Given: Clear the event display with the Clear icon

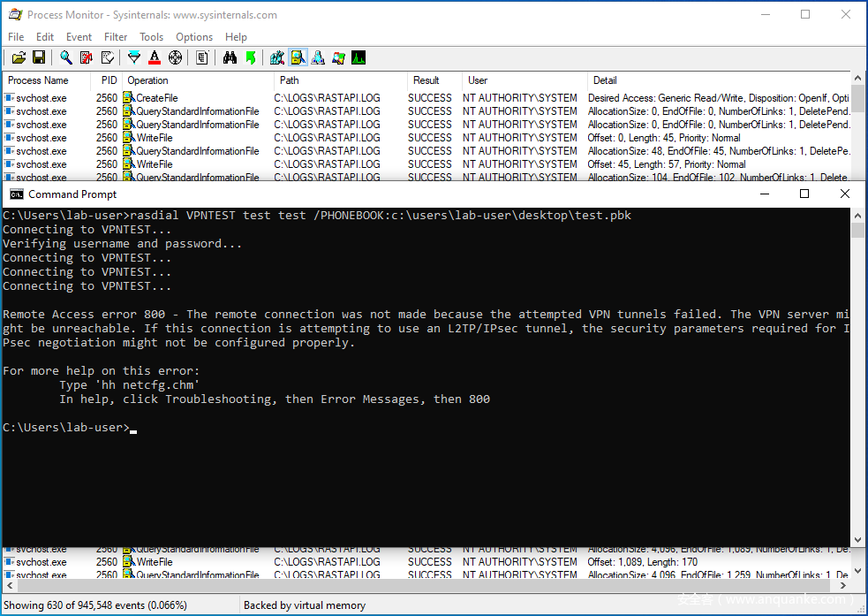Looking at the screenshot, I should (x=108, y=58).
